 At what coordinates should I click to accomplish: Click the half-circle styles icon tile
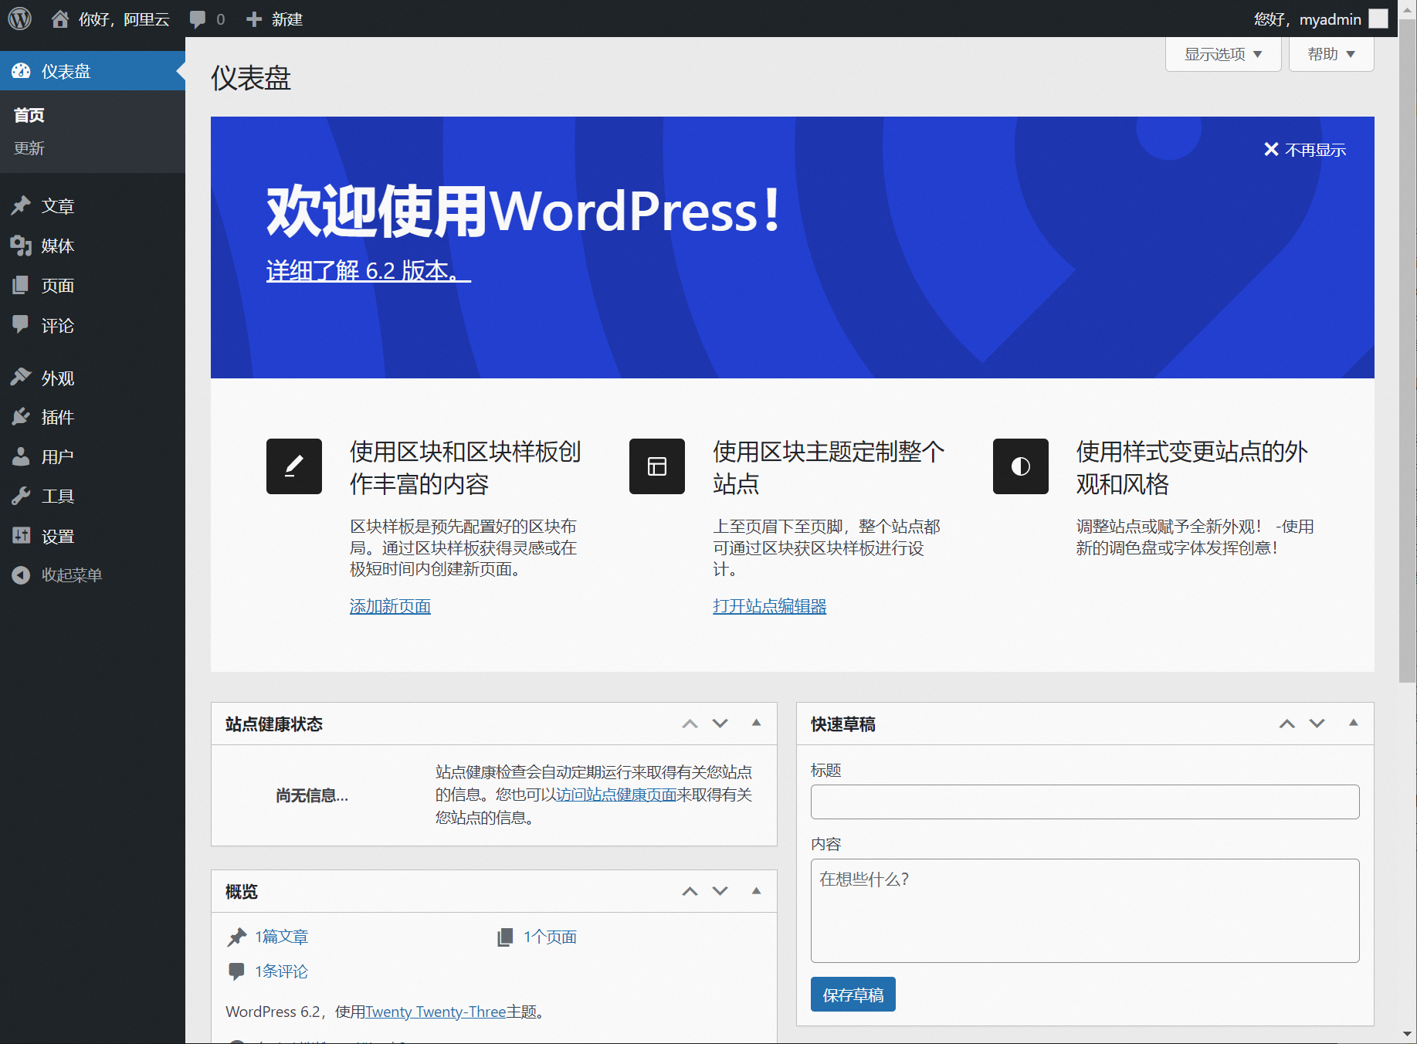1021,466
